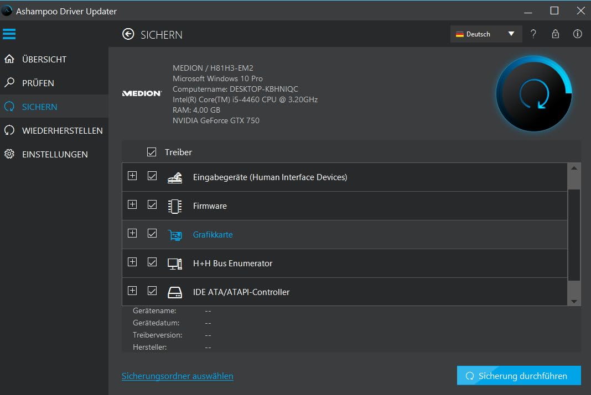
Task: Click the large circular backup dial
Action: point(533,94)
